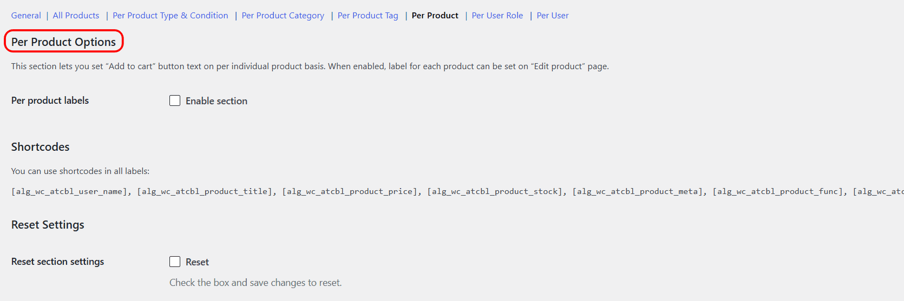
Task: Click the Shortcodes heading
Action: point(41,147)
